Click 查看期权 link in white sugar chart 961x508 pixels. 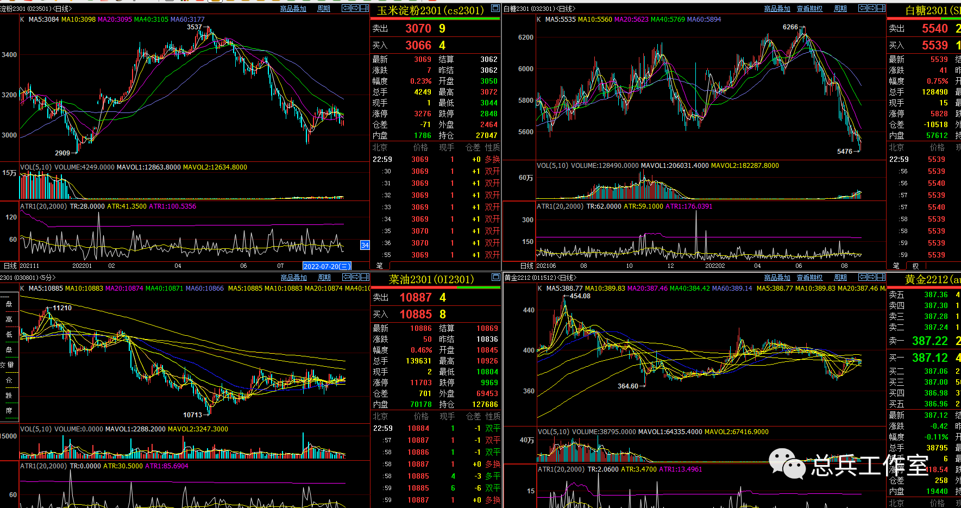pyautogui.click(x=810, y=9)
